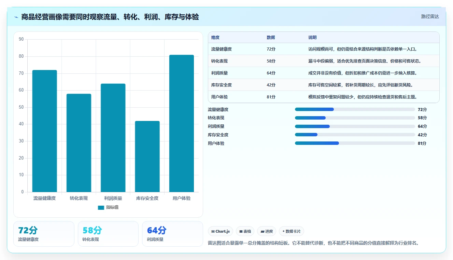Click the 转化表现 progress bar
Screen dimensions: 453x260
pos(355,118)
